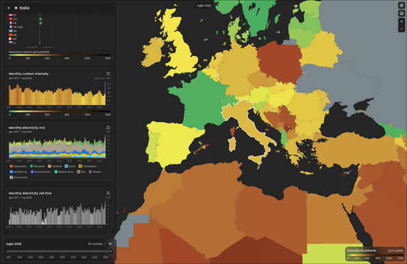
Task: Click the Petrolio legend icon
Action: point(90,172)
